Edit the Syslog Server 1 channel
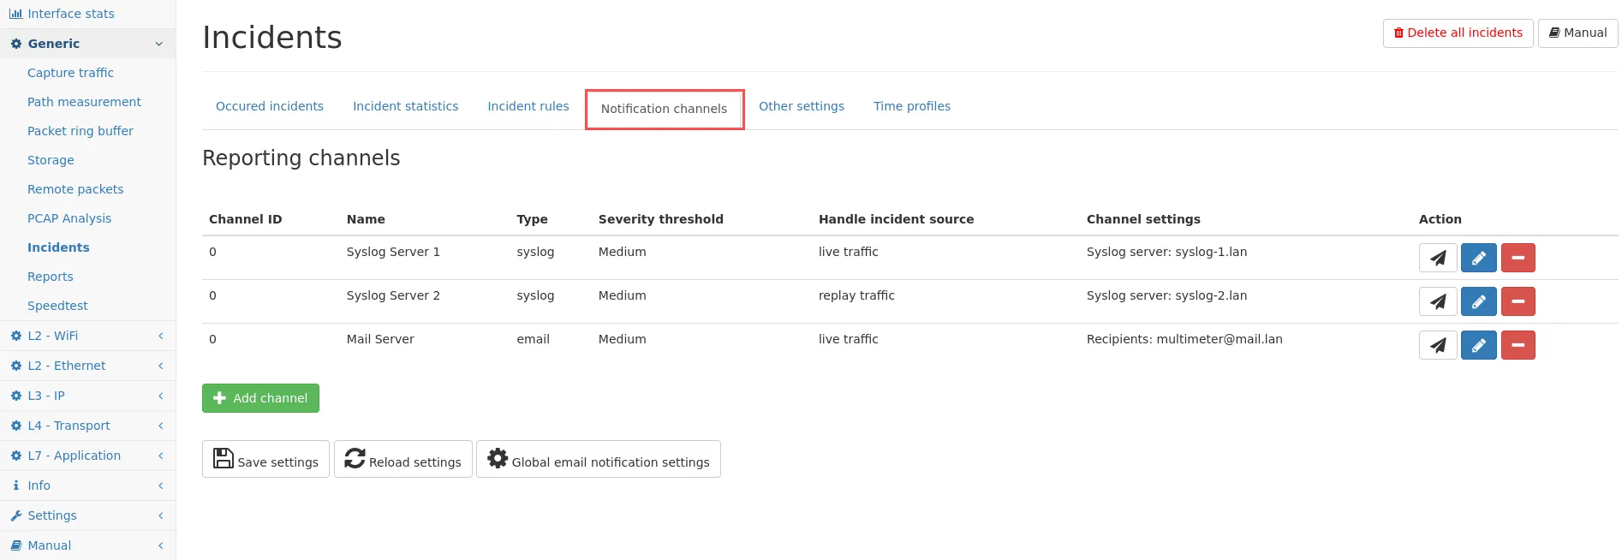The height and width of the screenshot is (560, 1622). (x=1478, y=258)
